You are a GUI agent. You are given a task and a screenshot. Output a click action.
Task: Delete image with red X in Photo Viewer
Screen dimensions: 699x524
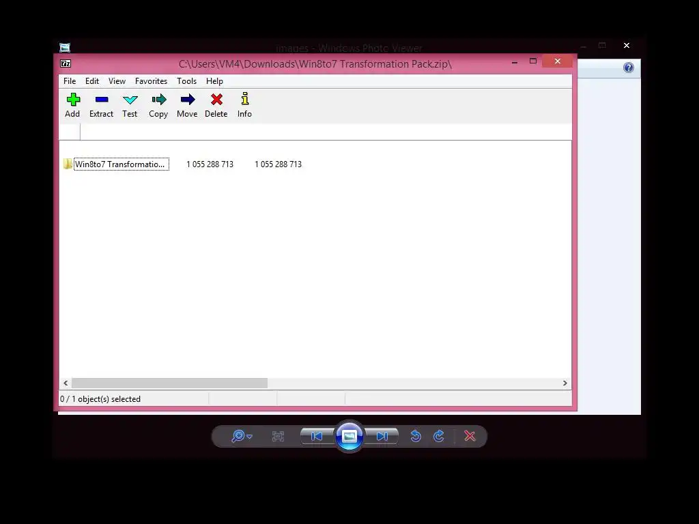[470, 436]
